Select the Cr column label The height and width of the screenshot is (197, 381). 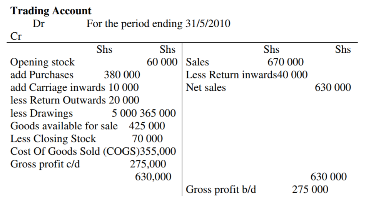tap(16, 37)
